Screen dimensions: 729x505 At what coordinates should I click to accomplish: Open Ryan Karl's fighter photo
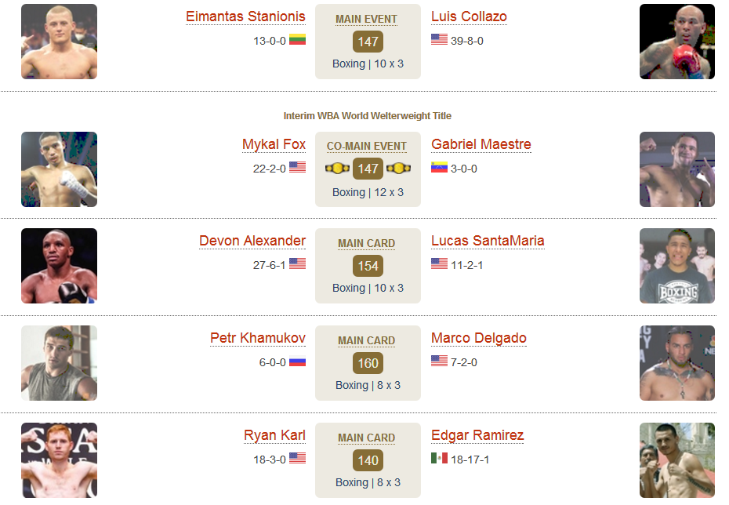click(59, 460)
